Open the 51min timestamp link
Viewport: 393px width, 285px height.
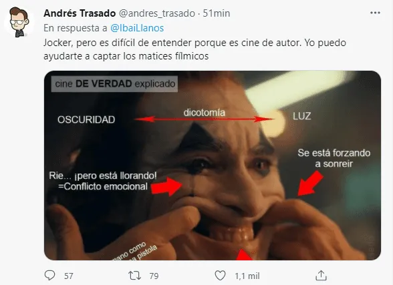(217, 13)
